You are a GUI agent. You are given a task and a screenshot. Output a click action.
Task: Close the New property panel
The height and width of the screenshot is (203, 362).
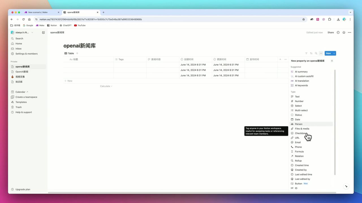coord(332,61)
